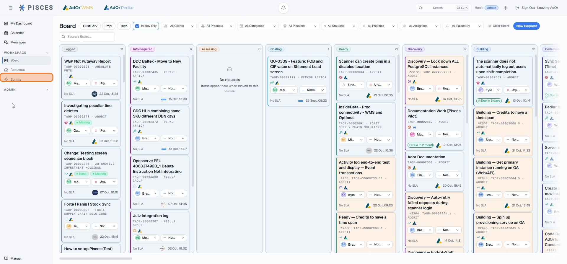Toggle the CustServ filter chip

(90, 26)
